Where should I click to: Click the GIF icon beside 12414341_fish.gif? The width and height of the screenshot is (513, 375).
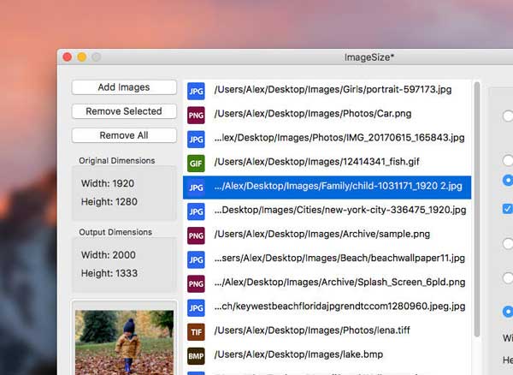coord(196,164)
